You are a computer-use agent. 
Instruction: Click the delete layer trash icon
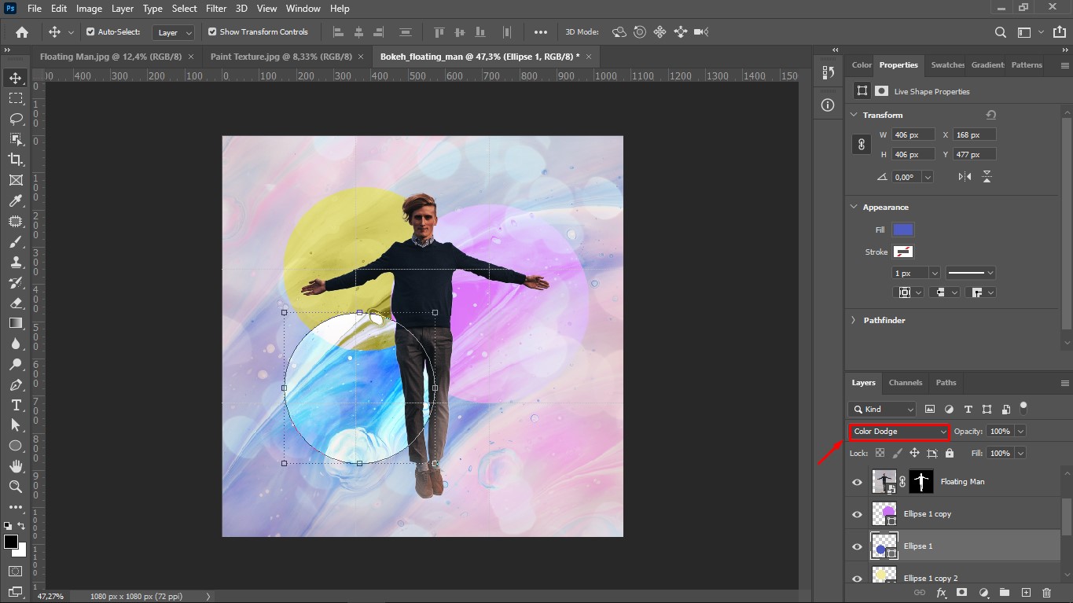coord(1046,592)
